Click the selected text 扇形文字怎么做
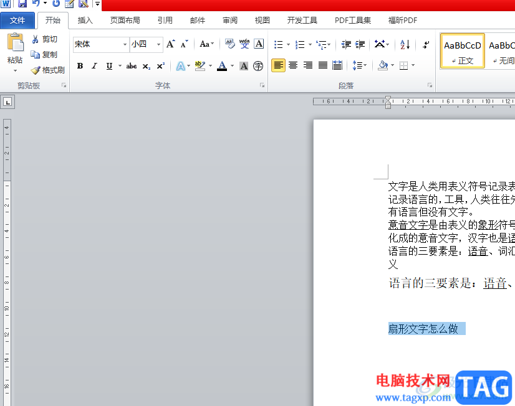 [423, 329]
